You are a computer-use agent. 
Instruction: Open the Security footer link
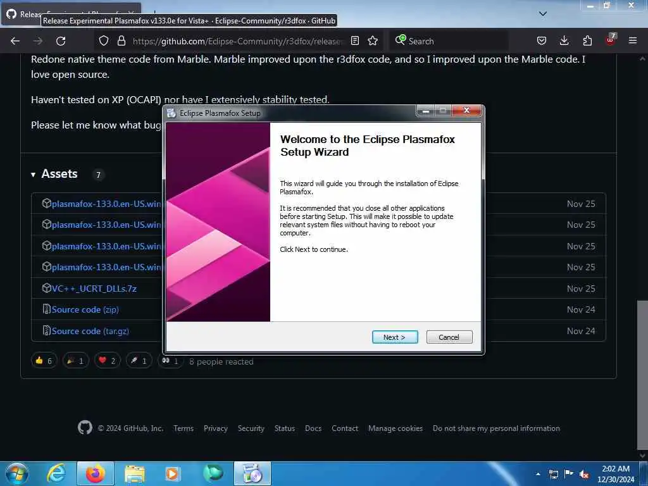251,428
